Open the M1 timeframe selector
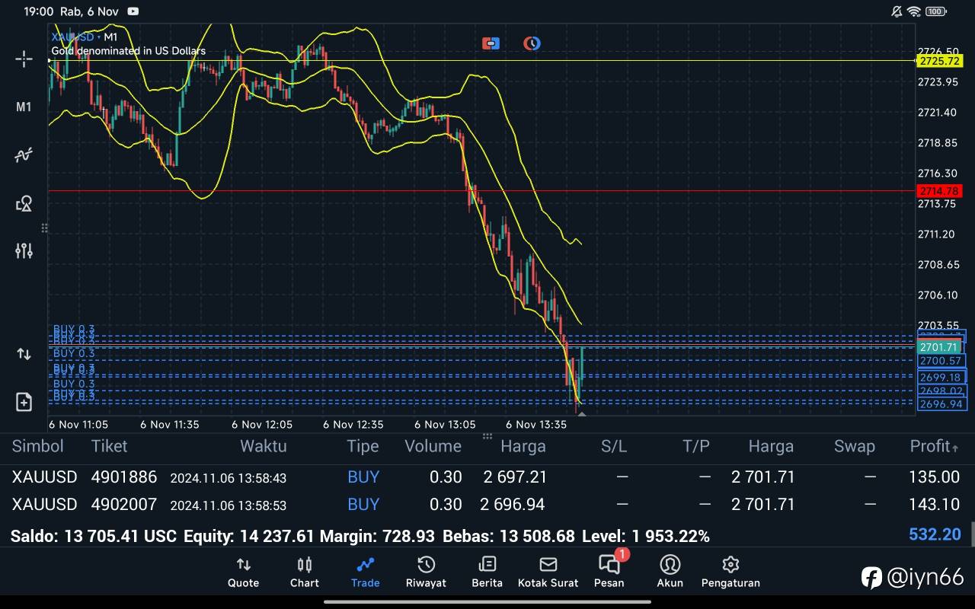 (24, 107)
